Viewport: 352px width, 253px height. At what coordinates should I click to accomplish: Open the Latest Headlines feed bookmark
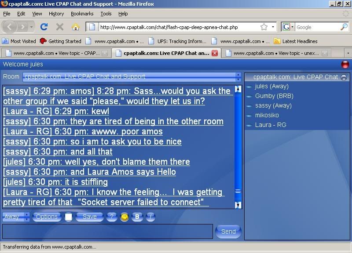tap(295, 41)
